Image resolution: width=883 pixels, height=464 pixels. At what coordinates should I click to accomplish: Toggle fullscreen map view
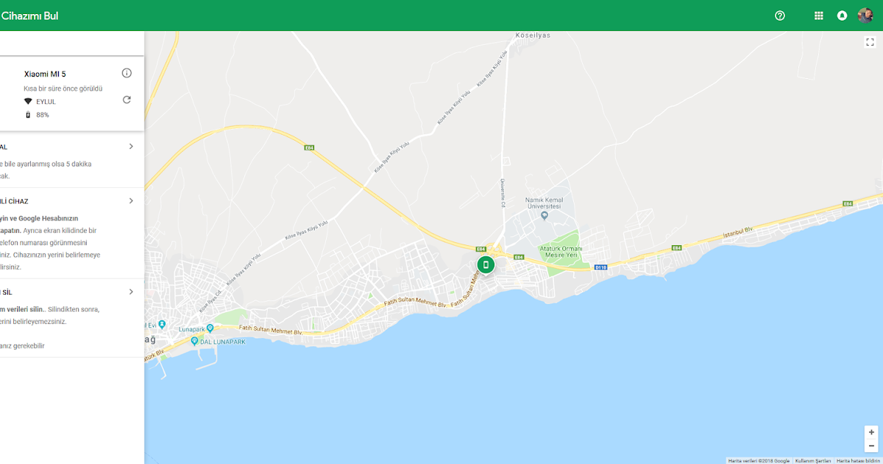click(869, 42)
